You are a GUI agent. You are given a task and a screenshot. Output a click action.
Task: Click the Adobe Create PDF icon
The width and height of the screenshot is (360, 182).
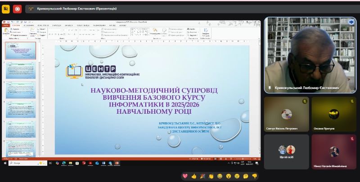(206, 30)
